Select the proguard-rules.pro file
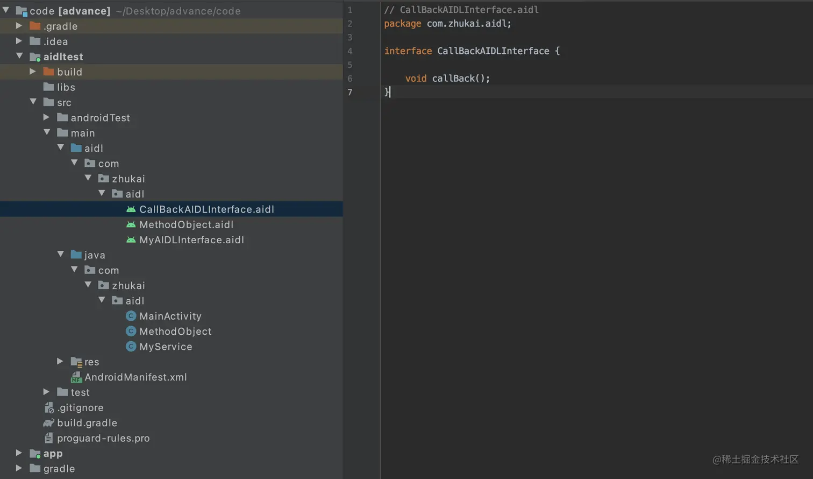Viewport: 813px width, 479px height. (103, 438)
